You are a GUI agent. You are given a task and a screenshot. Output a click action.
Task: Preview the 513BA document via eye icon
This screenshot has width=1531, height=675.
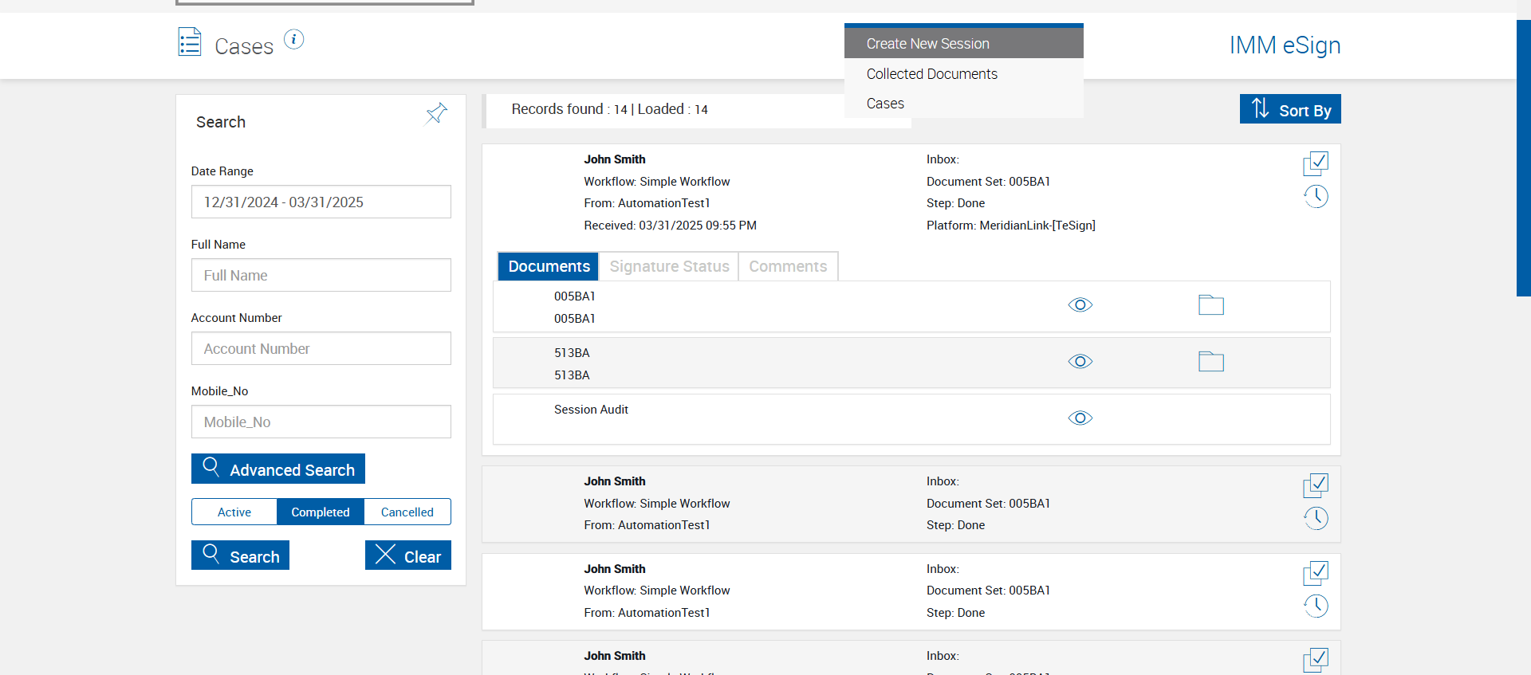(1080, 362)
